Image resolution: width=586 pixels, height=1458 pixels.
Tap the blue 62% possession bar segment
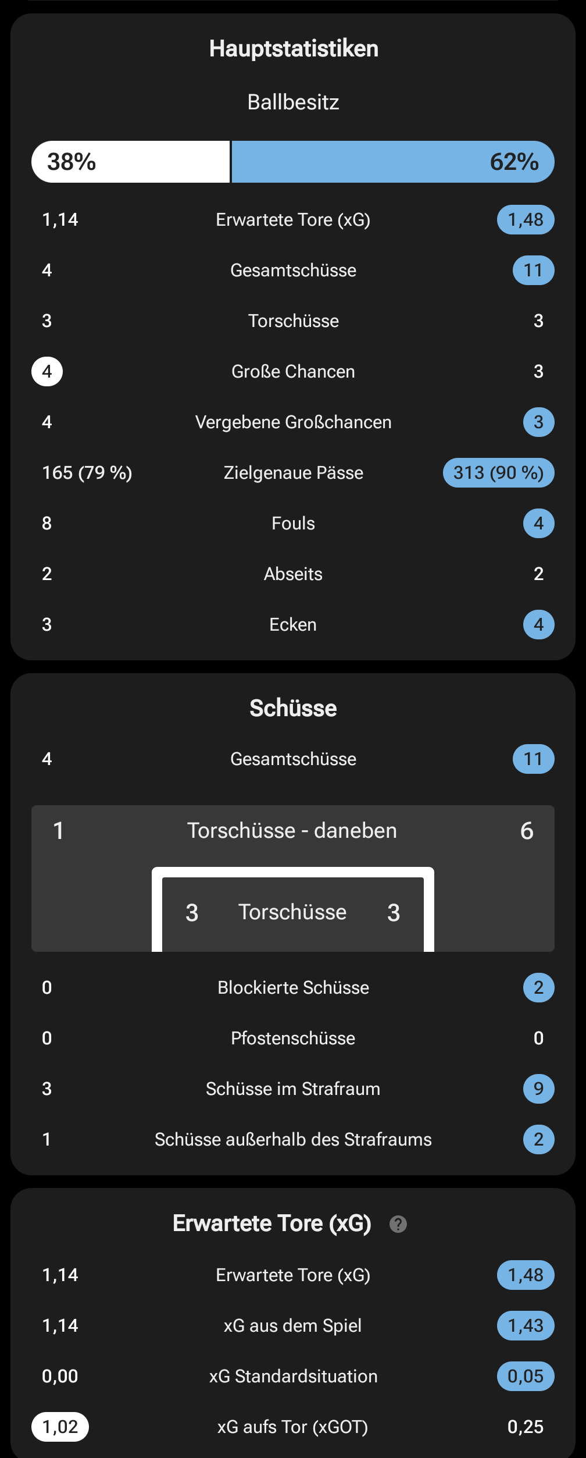click(x=393, y=162)
